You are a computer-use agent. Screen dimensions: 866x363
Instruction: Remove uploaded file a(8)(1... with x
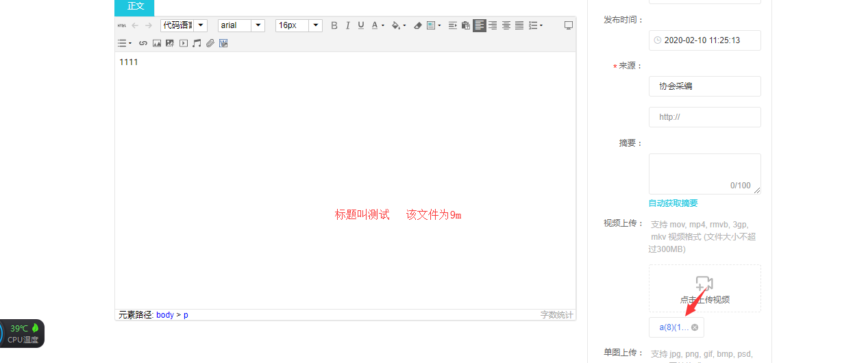pyautogui.click(x=695, y=327)
